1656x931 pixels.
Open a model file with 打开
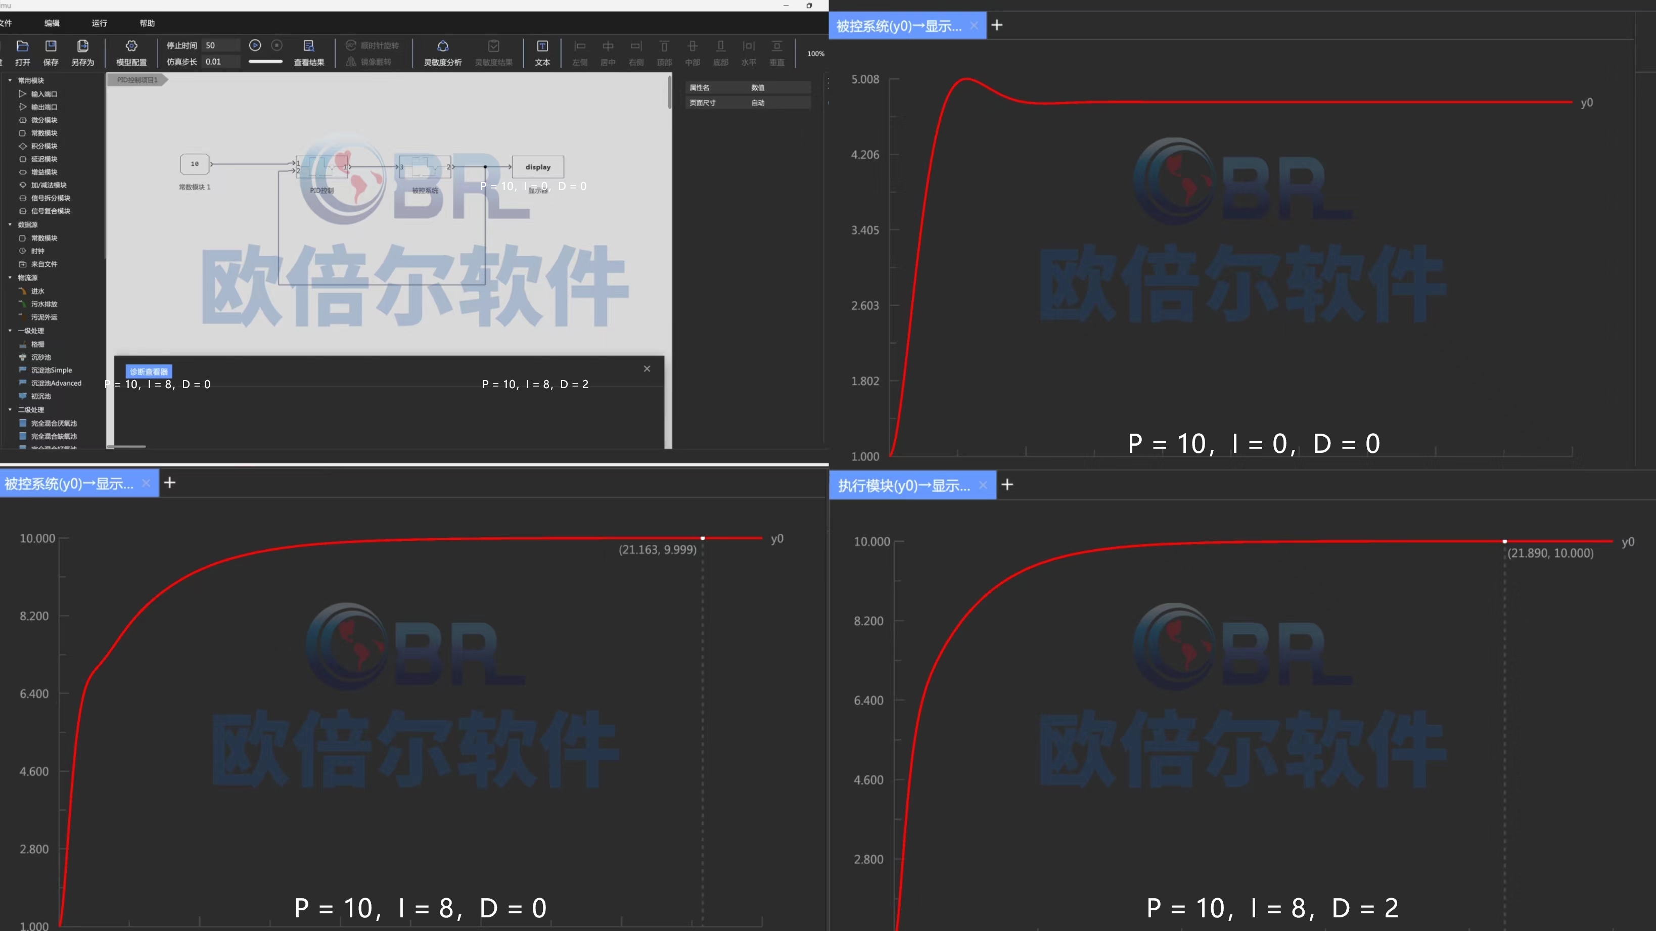pos(23,53)
